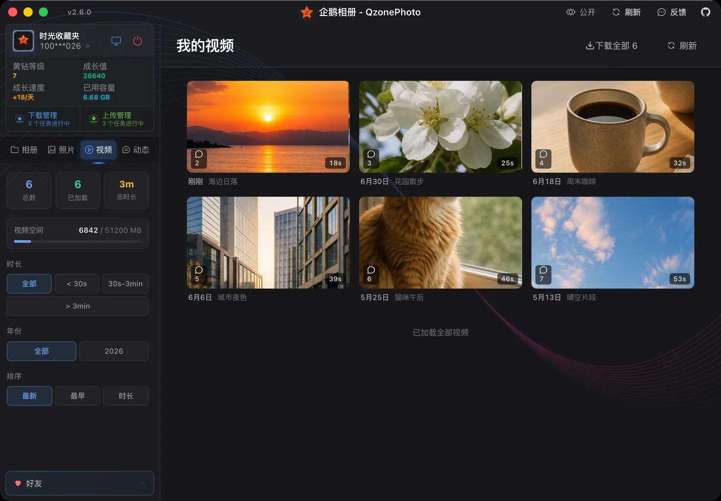Screen dimensions: 721x501
Task: Click the 18s duration badge
Action: pyautogui.click(x=335, y=163)
